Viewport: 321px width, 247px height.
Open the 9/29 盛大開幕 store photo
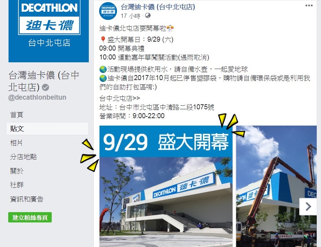[x=166, y=186]
